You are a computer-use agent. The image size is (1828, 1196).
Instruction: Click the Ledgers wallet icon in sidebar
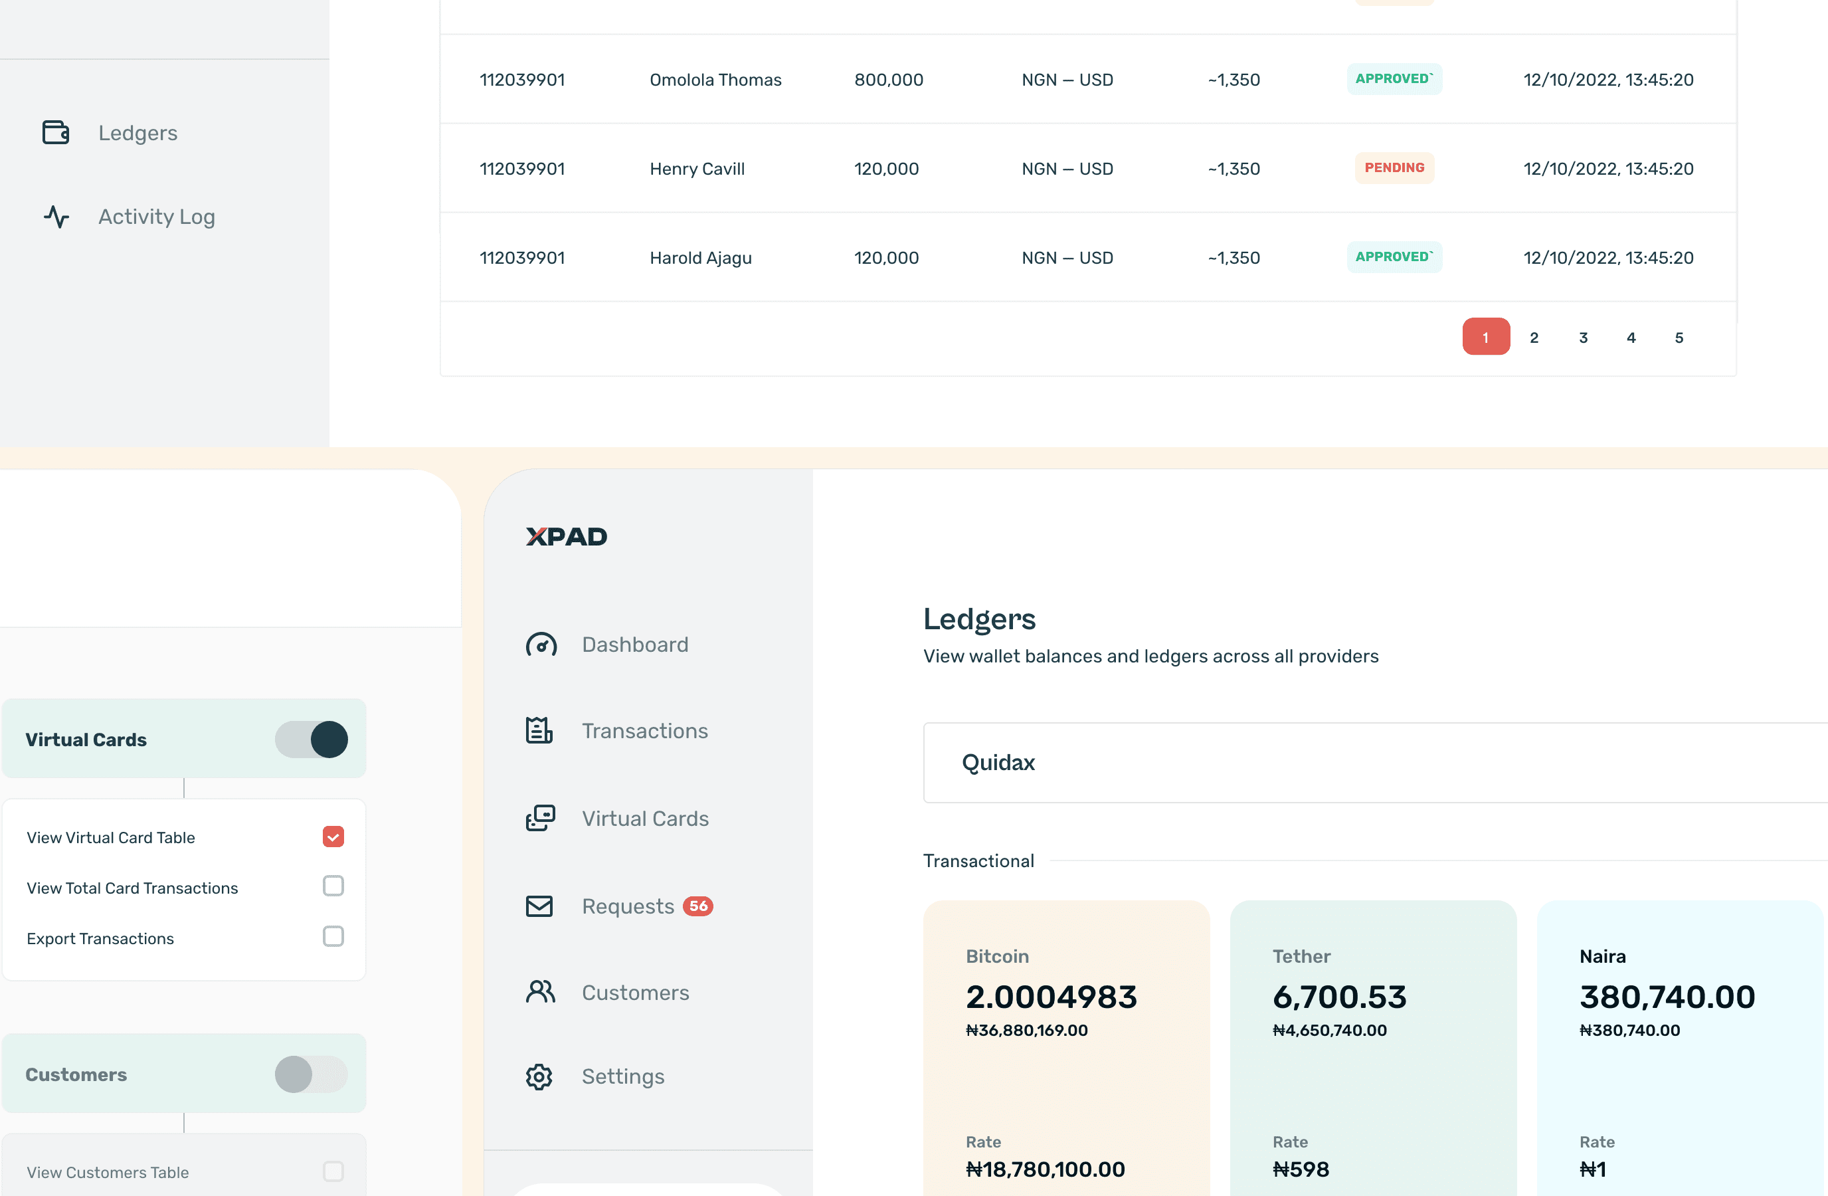pos(55,132)
